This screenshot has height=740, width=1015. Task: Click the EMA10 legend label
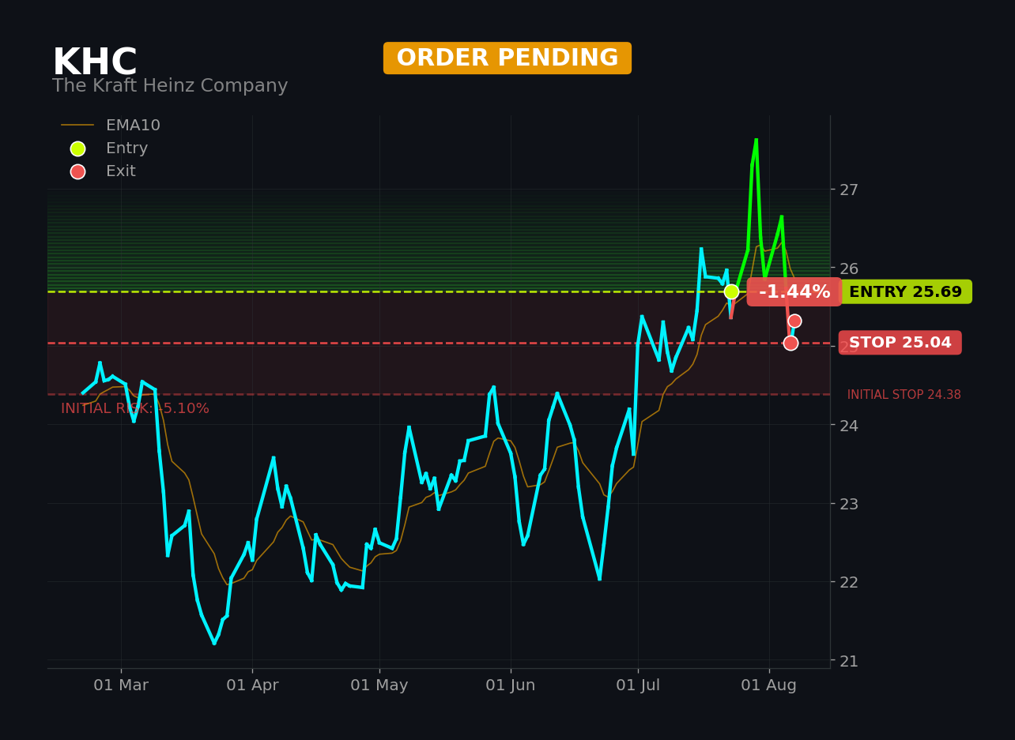click(133, 126)
